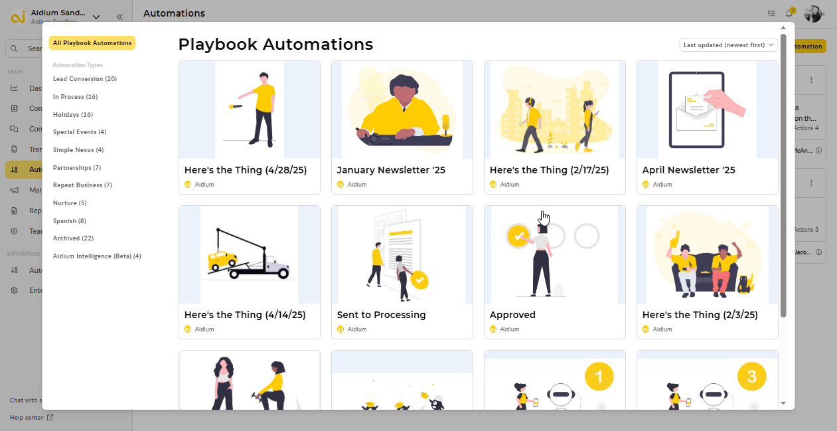Open the workspace switcher dropdown arrow
The height and width of the screenshot is (431, 837).
(96, 17)
